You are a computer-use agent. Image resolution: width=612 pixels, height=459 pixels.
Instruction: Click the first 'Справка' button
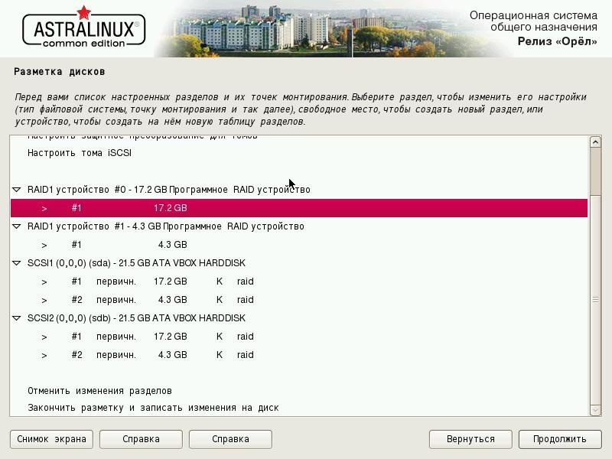(x=141, y=439)
